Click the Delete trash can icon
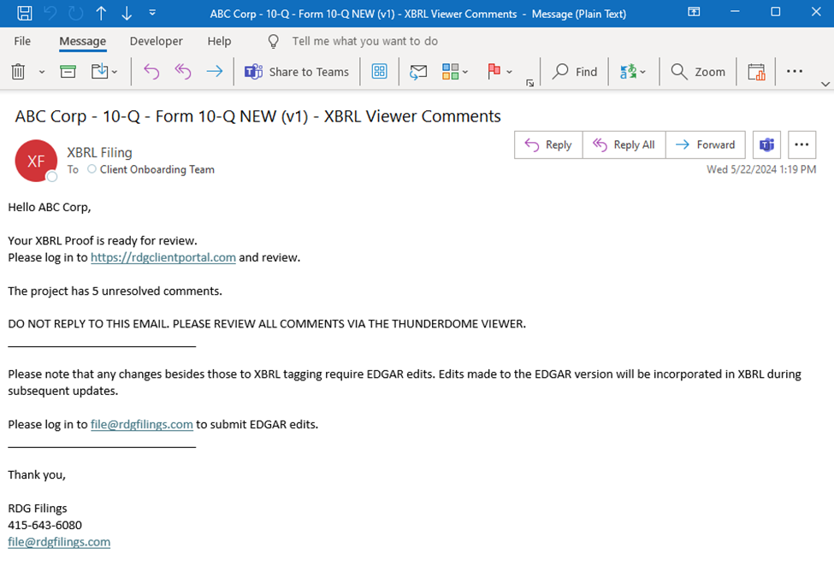 [18, 73]
